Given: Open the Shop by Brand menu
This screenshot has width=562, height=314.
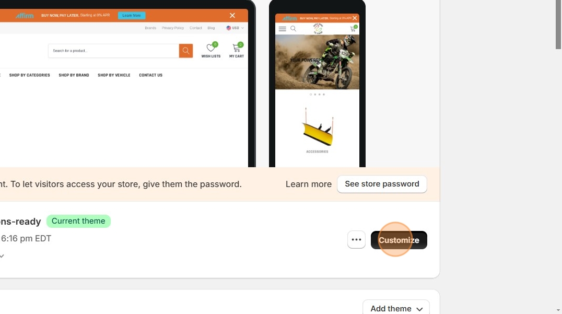Looking at the screenshot, I should click(74, 75).
